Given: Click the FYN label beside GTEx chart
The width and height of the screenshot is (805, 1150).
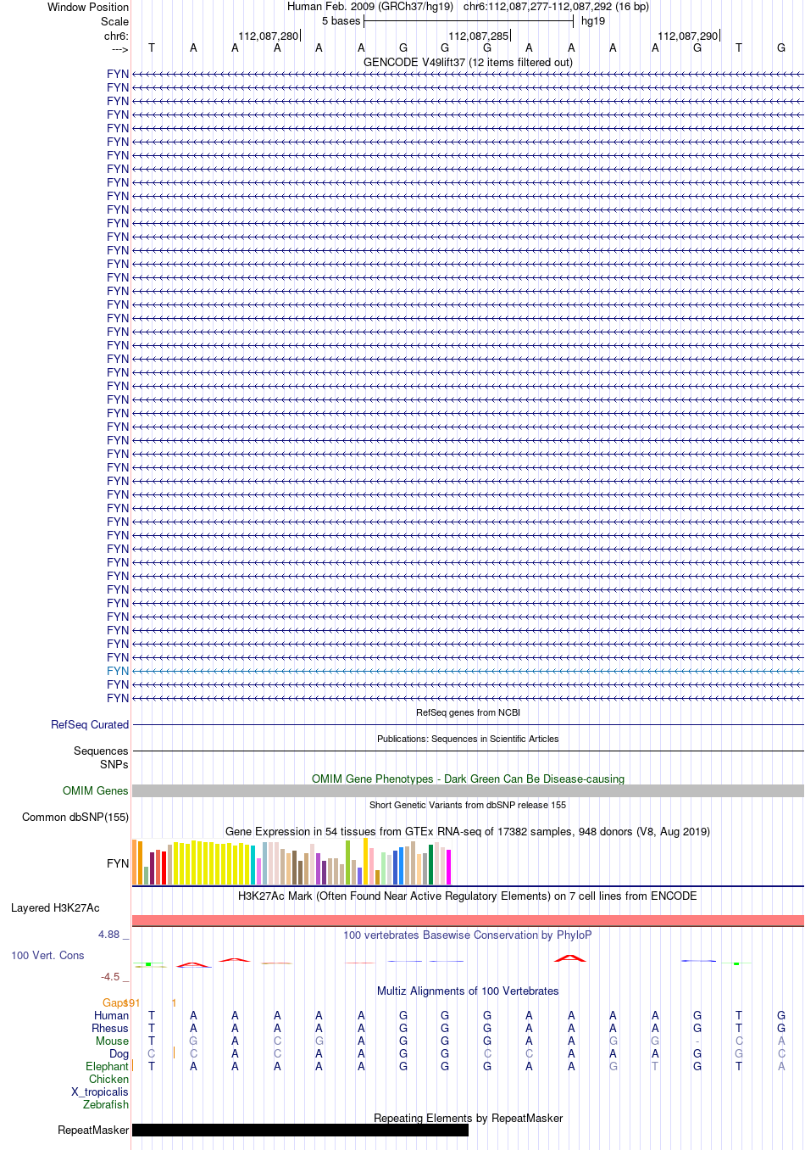Looking at the screenshot, I should (118, 863).
